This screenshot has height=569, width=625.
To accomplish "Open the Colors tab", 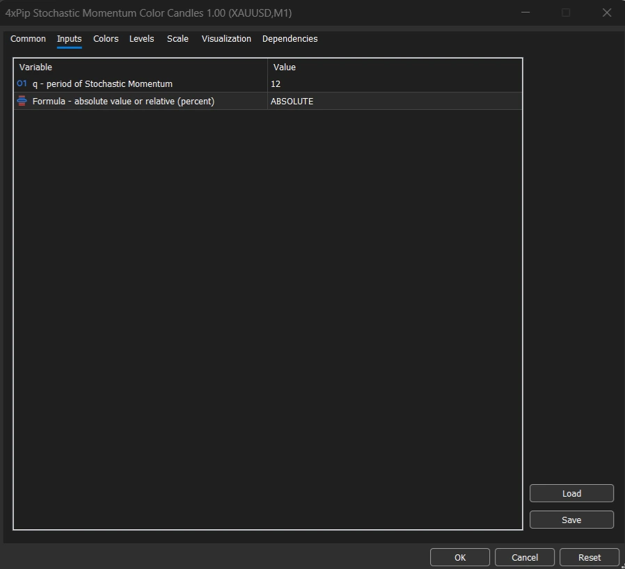I will coord(106,39).
